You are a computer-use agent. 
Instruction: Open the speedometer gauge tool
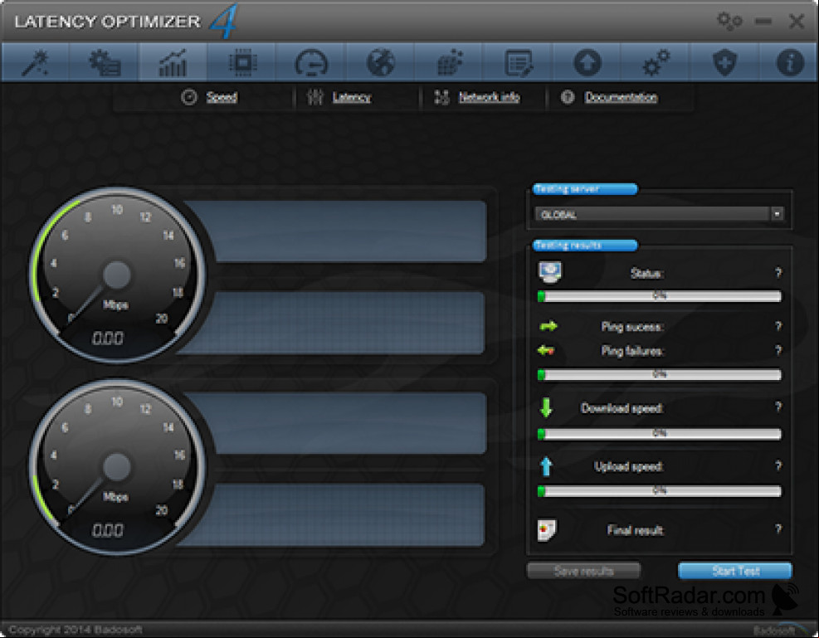point(311,63)
